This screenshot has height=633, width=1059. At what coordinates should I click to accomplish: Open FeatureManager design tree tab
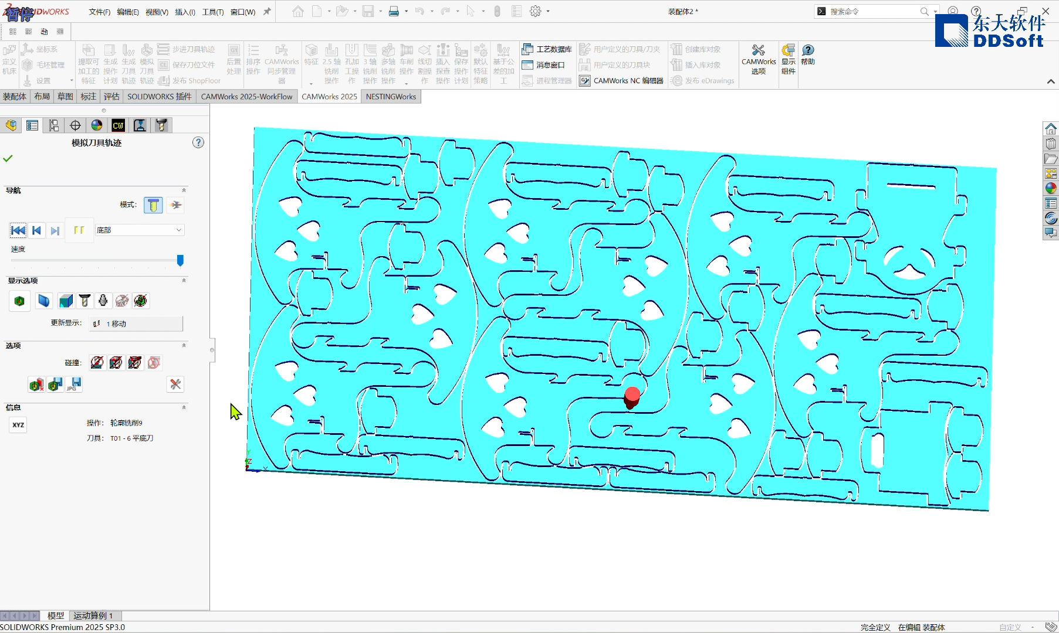coord(11,125)
